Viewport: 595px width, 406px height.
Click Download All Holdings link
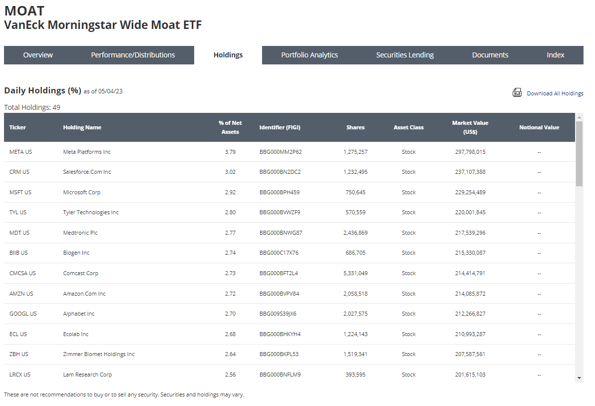pos(555,93)
